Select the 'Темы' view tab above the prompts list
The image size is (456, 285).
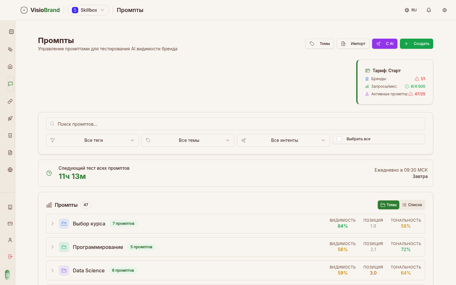coord(389,205)
